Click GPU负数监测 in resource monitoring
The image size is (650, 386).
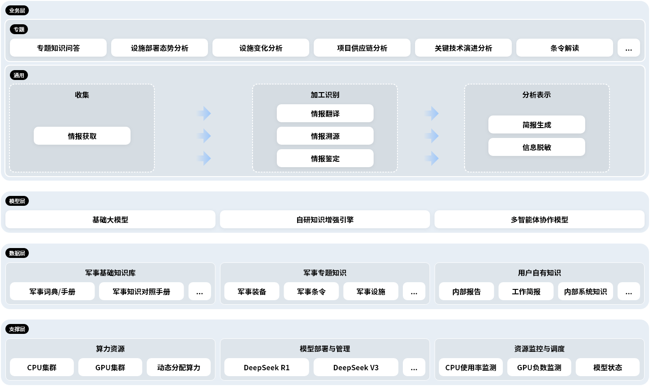click(539, 368)
